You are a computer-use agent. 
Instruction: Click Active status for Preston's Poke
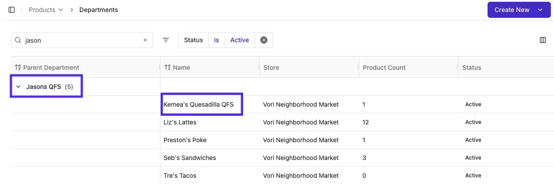click(473, 140)
